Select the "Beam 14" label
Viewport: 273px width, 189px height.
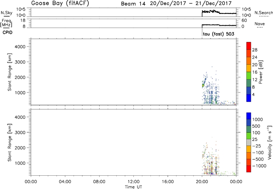click(x=133, y=4)
